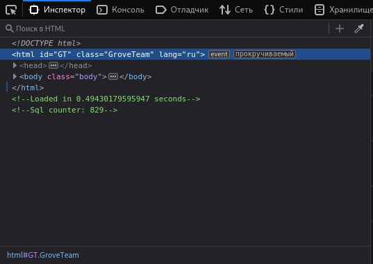Click the magnifier icon in search box
Screen dimensions: 373x264
click(10, 28)
